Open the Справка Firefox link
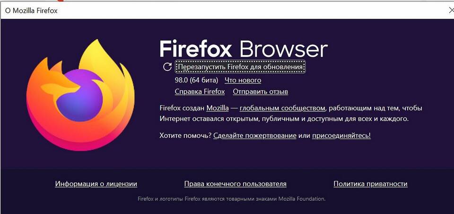 click(x=200, y=92)
